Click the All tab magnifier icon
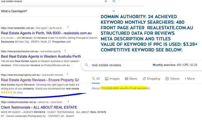202x121 pixels. pos(93,79)
